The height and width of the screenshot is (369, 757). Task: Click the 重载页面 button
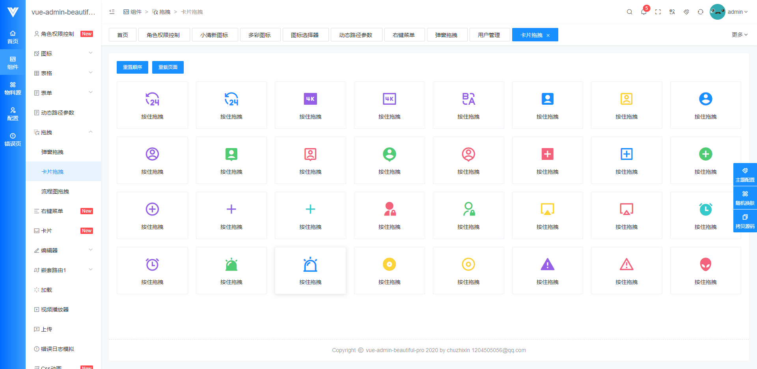click(168, 67)
